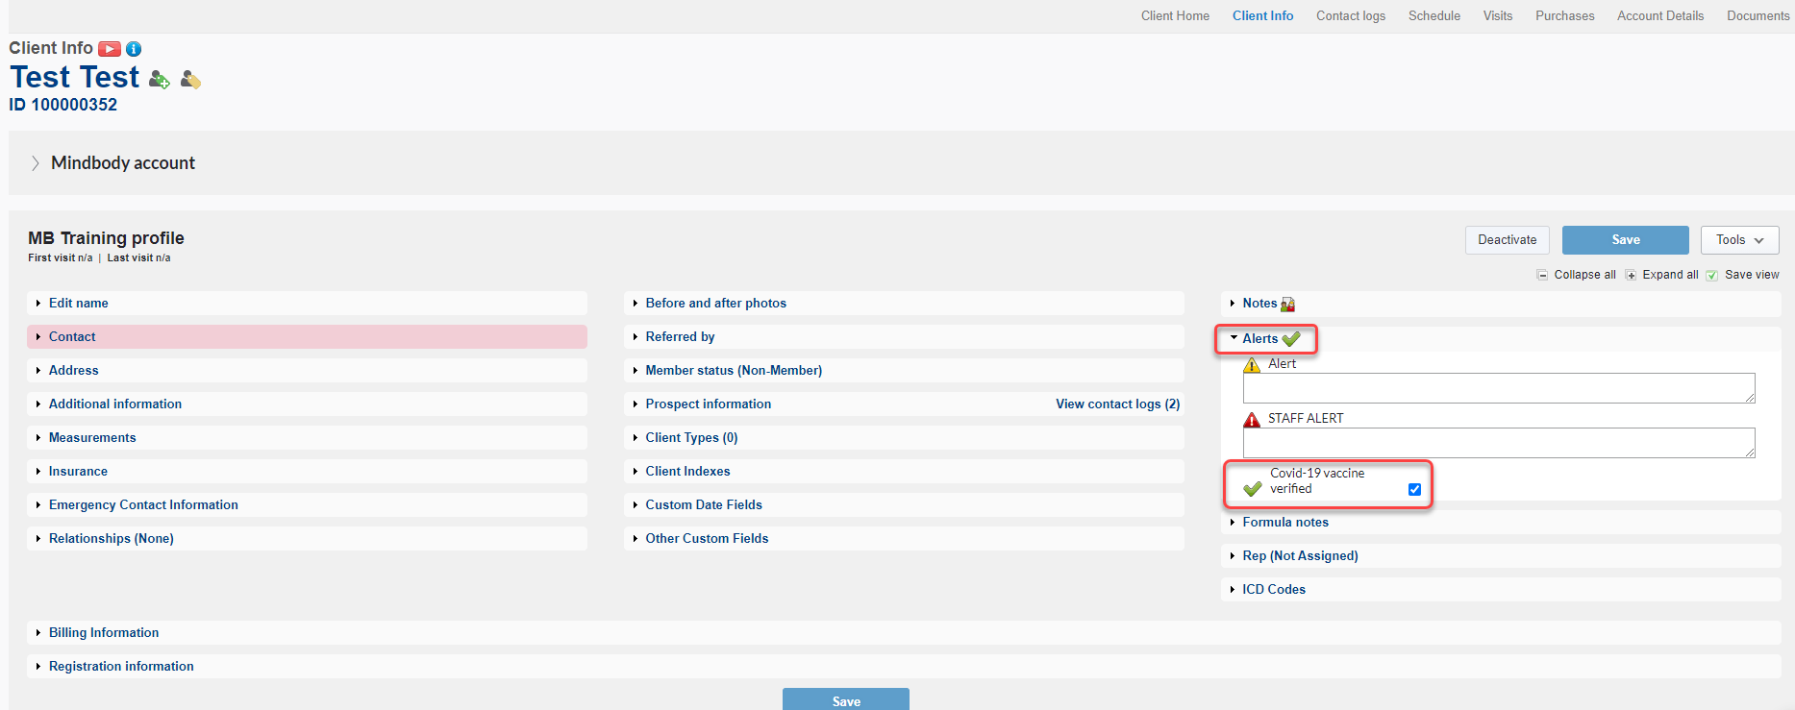Click the Notes people icon

[x=1287, y=305]
